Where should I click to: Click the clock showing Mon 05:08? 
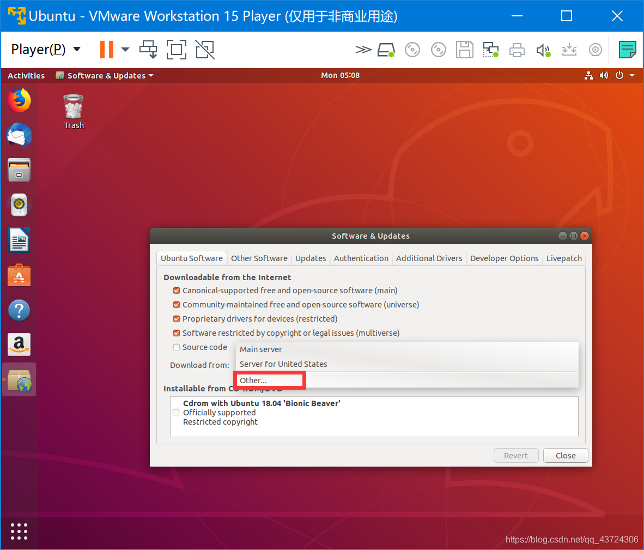340,75
